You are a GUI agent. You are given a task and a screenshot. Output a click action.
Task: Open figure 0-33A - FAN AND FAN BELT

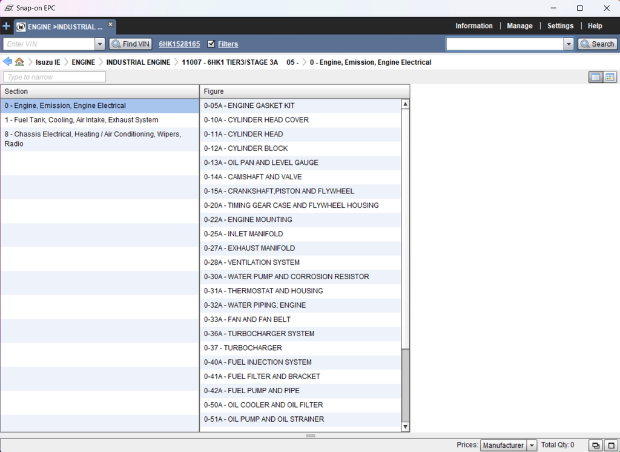(300, 319)
